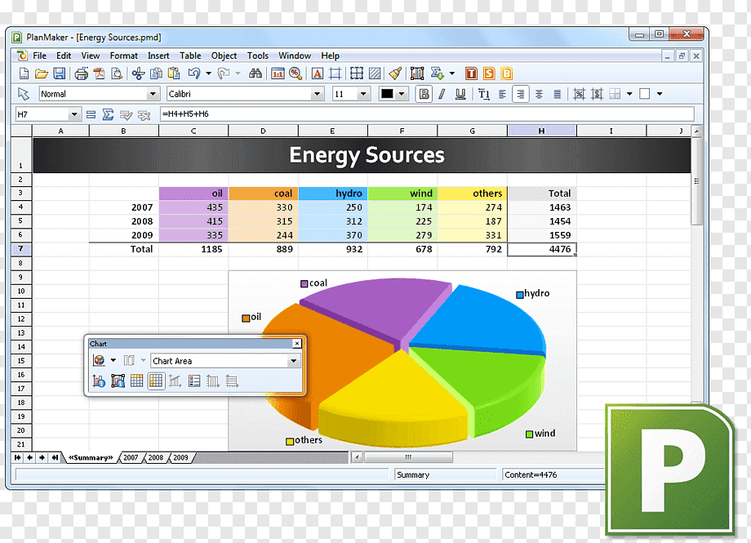Click the Export as PDF icon
Image resolution: width=751 pixels, height=543 pixels.
coord(99,73)
